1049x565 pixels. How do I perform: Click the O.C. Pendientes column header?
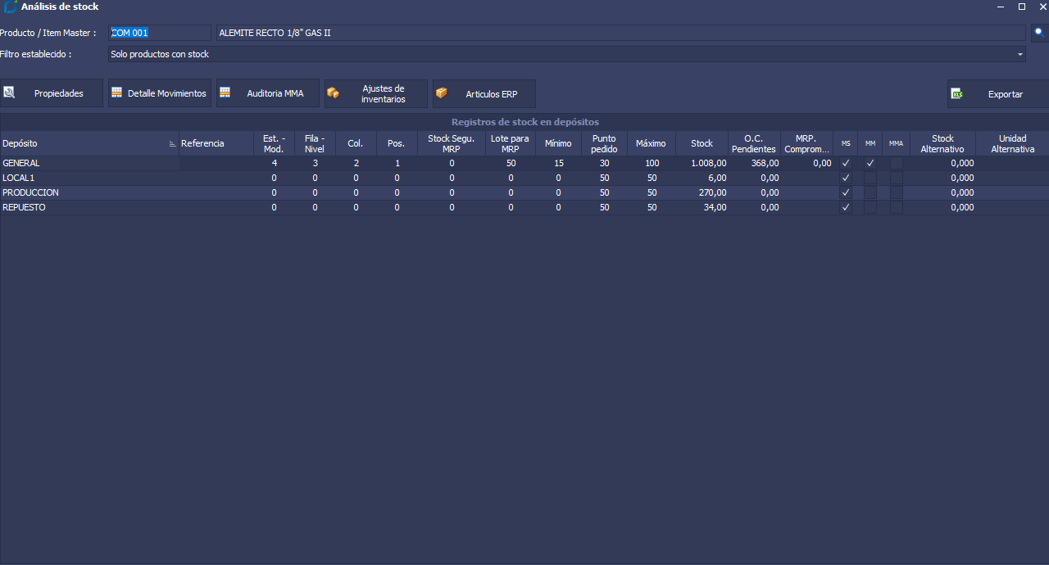click(754, 143)
